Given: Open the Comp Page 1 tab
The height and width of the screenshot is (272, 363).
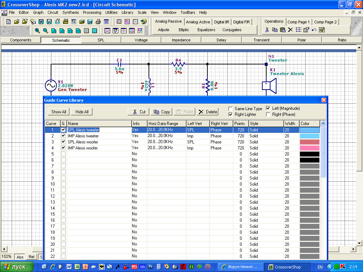Looking at the screenshot, I should pyautogui.click(x=298, y=22).
